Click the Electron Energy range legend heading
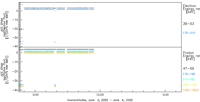 191,9
